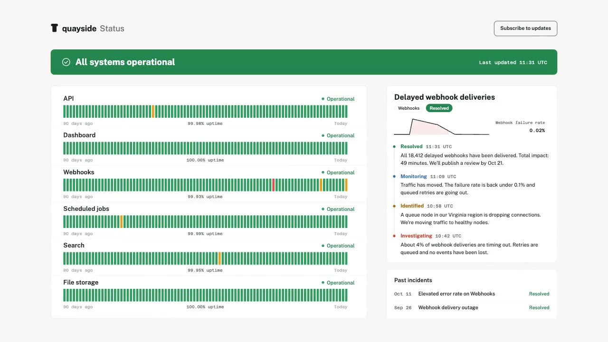Screen dimensions: 608x342
Task: Subscribe to updates
Action: [x=525, y=28]
